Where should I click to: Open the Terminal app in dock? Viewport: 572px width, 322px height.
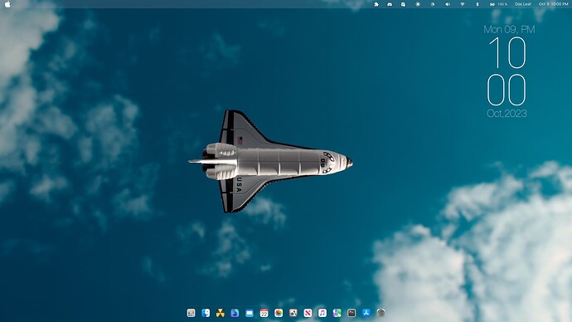(351, 313)
